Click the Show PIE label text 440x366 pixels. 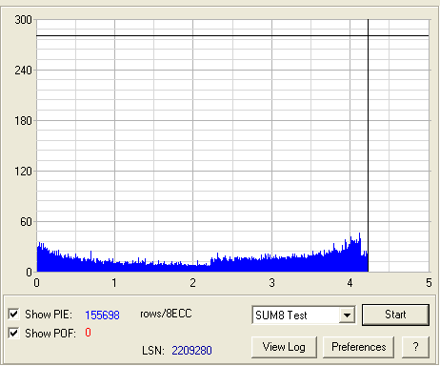pyautogui.click(x=49, y=315)
